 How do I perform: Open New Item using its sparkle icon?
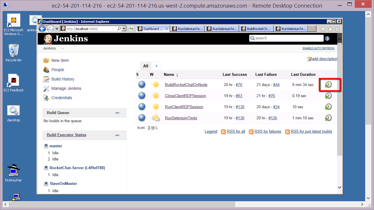click(46, 60)
